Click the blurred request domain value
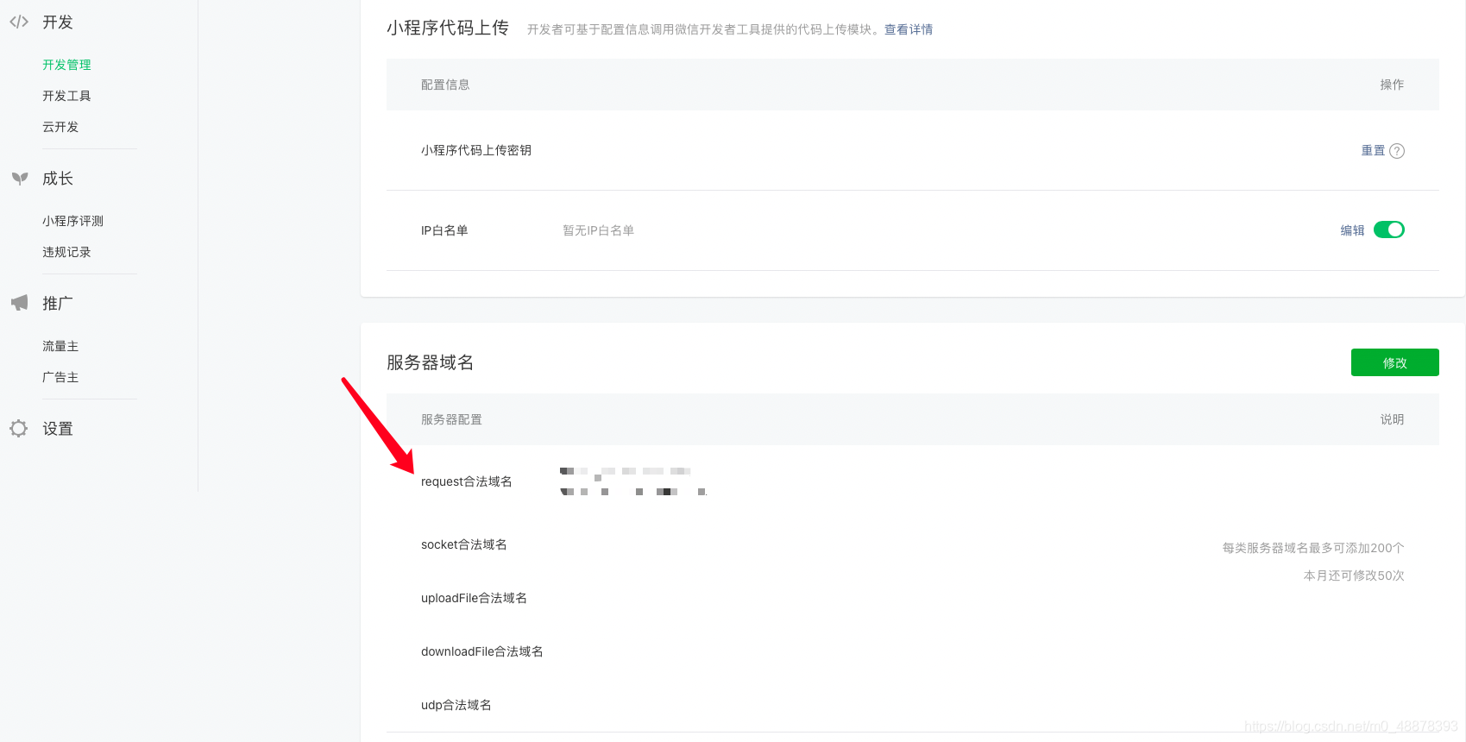The height and width of the screenshot is (742, 1466). coord(633,481)
